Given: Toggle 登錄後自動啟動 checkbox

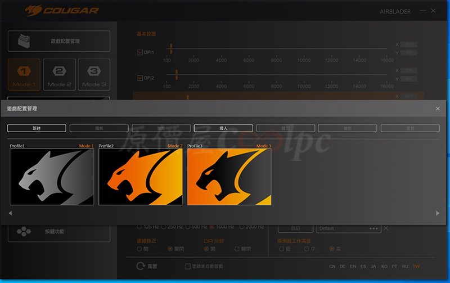Looking at the screenshot, I should coord(188,266).
